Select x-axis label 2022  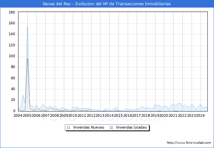pos(182,115)
